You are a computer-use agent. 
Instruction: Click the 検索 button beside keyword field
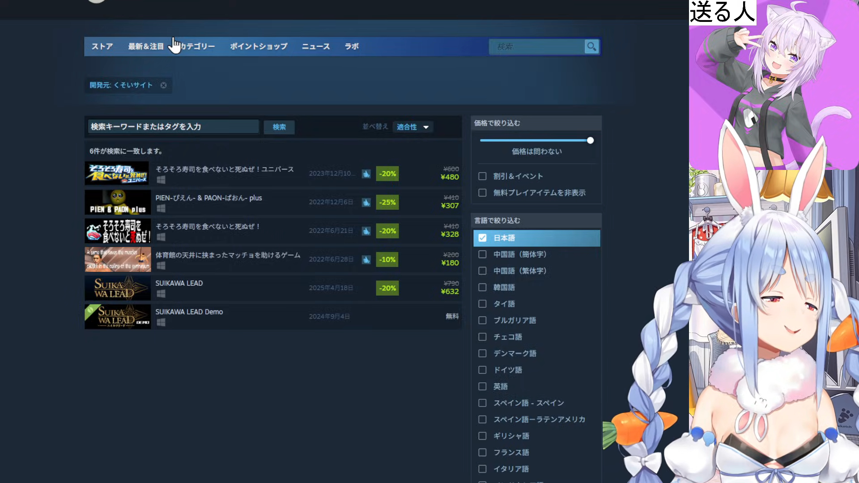tap(279, 127)
